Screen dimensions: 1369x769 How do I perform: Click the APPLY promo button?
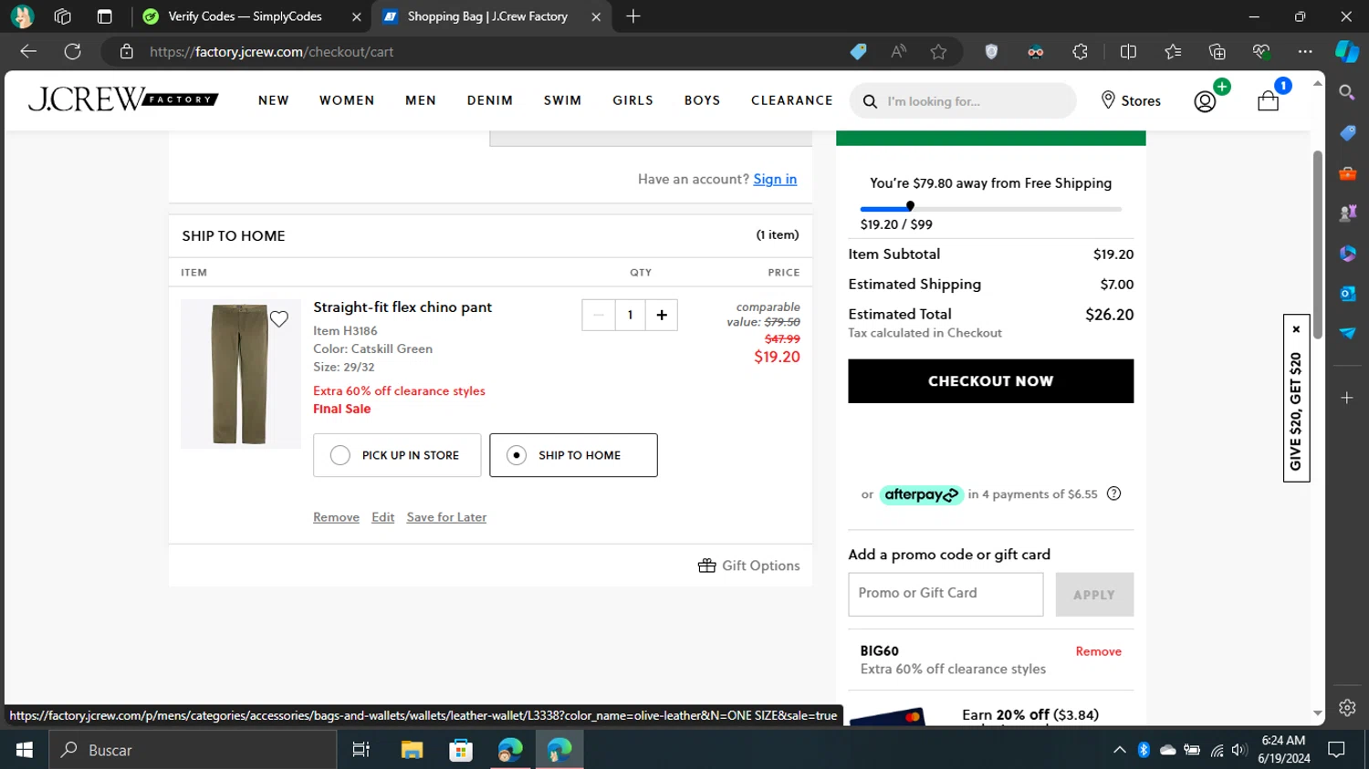[1094, 595]
